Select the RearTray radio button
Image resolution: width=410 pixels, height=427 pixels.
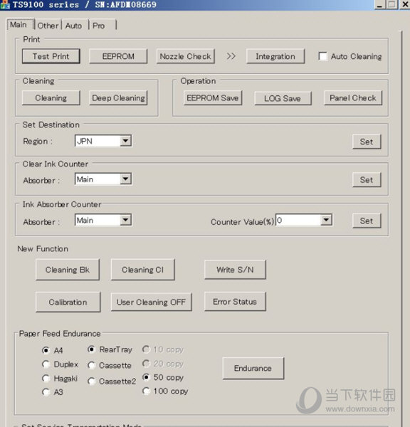pyautogui.click(x=91, y=349)
